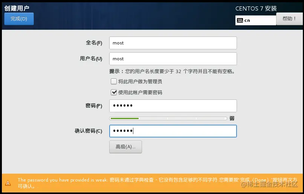Viewport: 304px width, 194px height.
Task: Click the 密码(P) password field
Action: (173, 106)
